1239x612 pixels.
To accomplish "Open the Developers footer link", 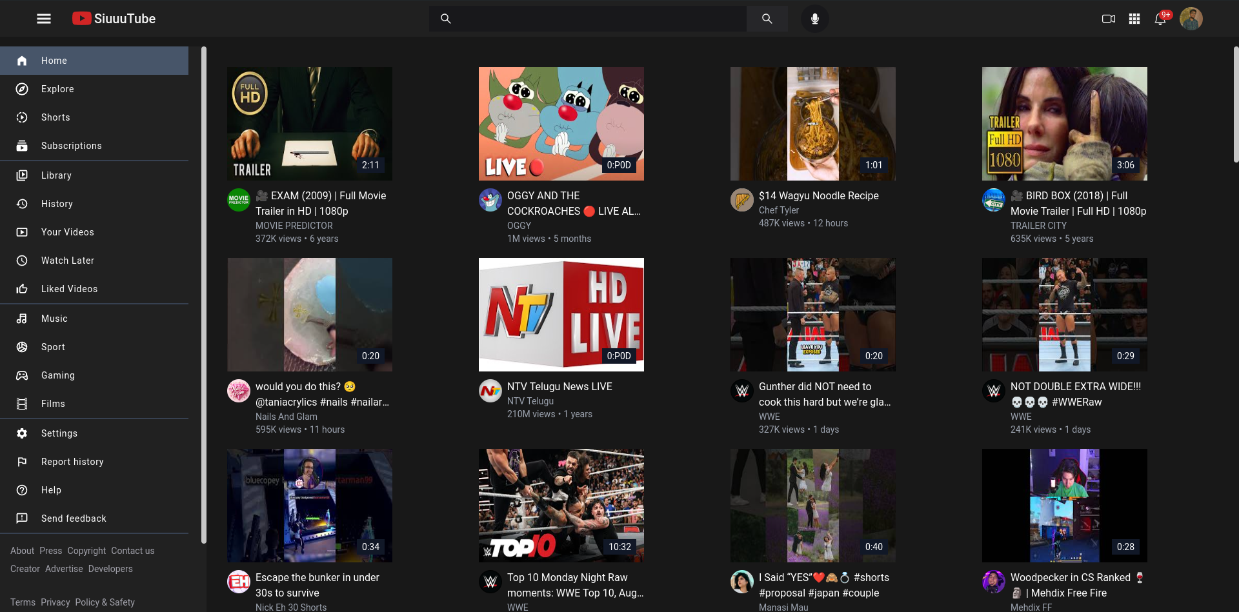I will (110, 569).
